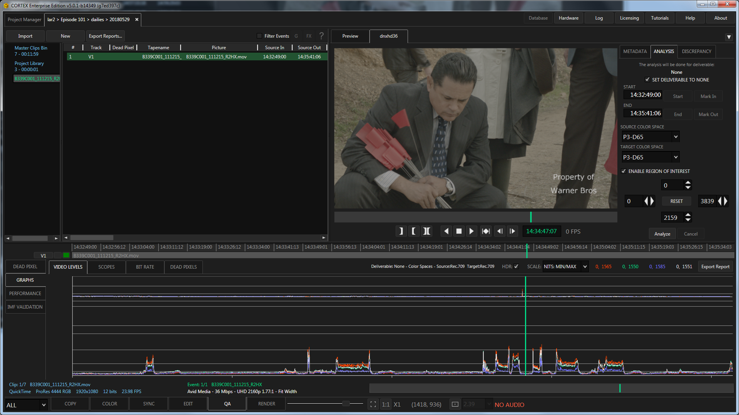739x415 pixels.
Task: Open the Scale NITS: MIN/MAX dropdown
Action: [565, 266]
